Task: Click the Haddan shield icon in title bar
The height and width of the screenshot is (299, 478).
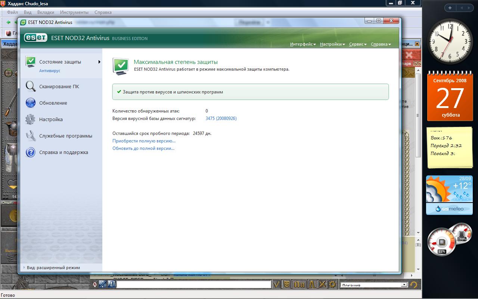Action: pos(3,3)
